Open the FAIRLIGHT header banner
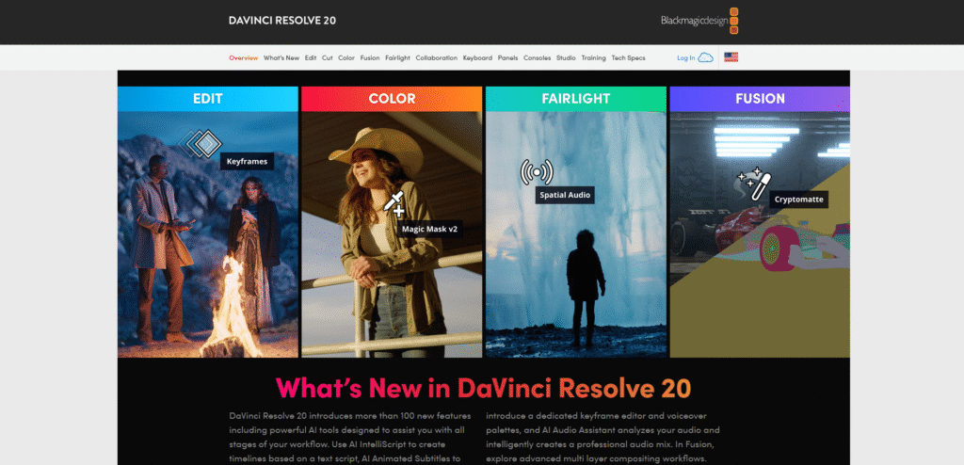The width and height of the screenshot is (964, 465). 575,99
